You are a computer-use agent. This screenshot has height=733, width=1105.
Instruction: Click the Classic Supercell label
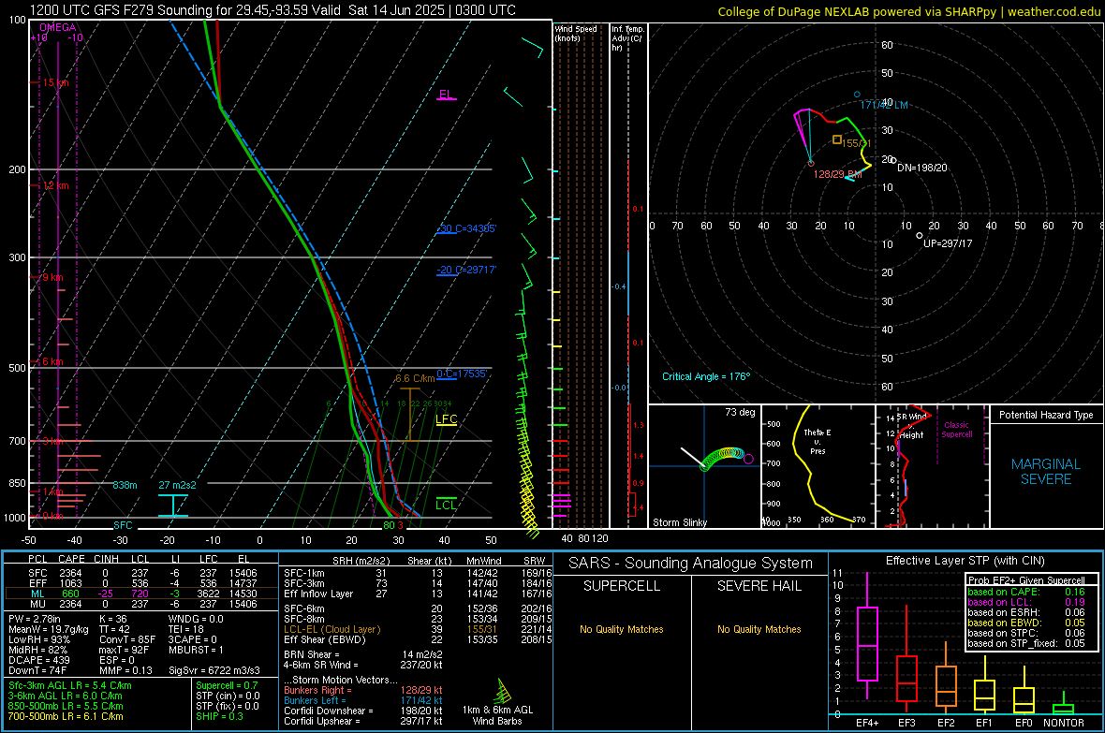point(957,430)
